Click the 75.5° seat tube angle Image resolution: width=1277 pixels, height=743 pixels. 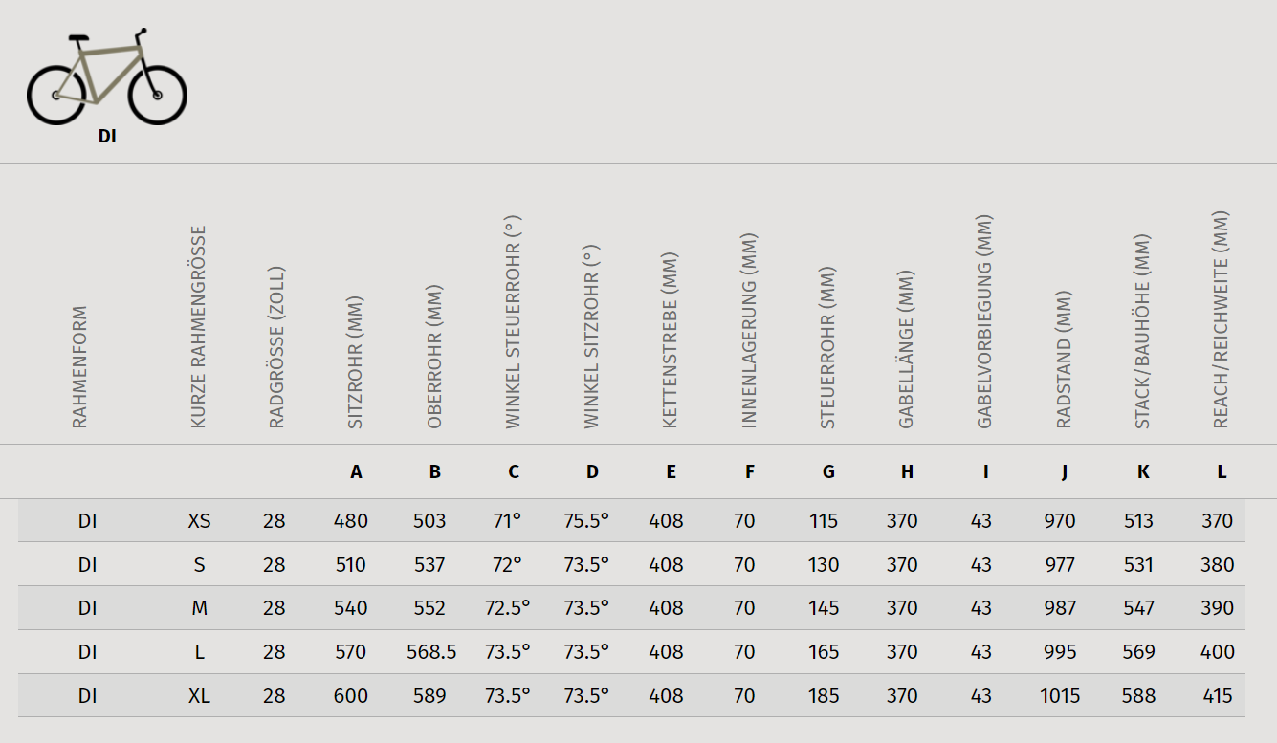pyautogui.click(x=586, y=521)
